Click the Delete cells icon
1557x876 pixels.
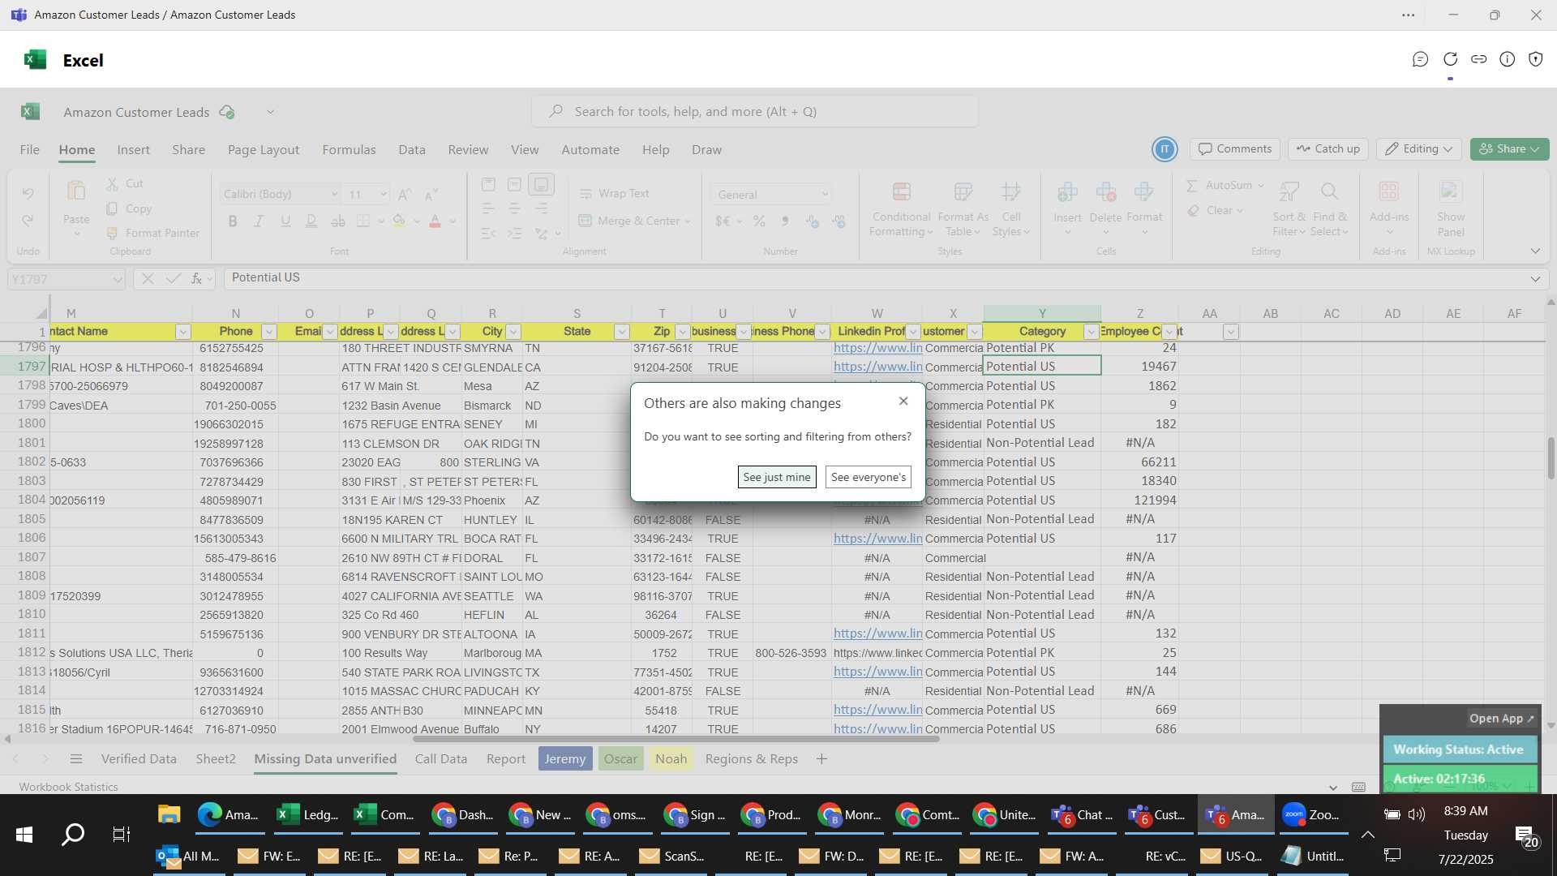pos(1105,192)
